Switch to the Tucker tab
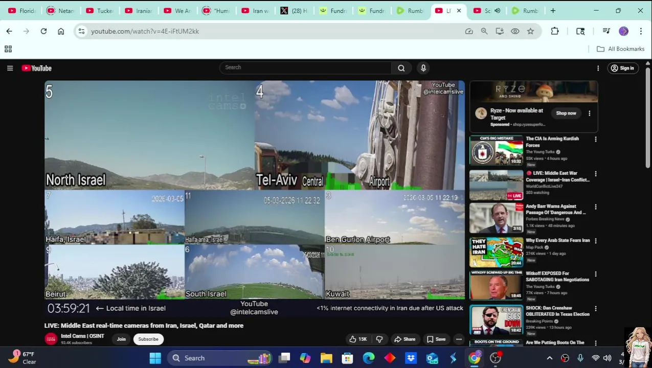This screenshot has width=652, height=368. (x=100, y=11)
